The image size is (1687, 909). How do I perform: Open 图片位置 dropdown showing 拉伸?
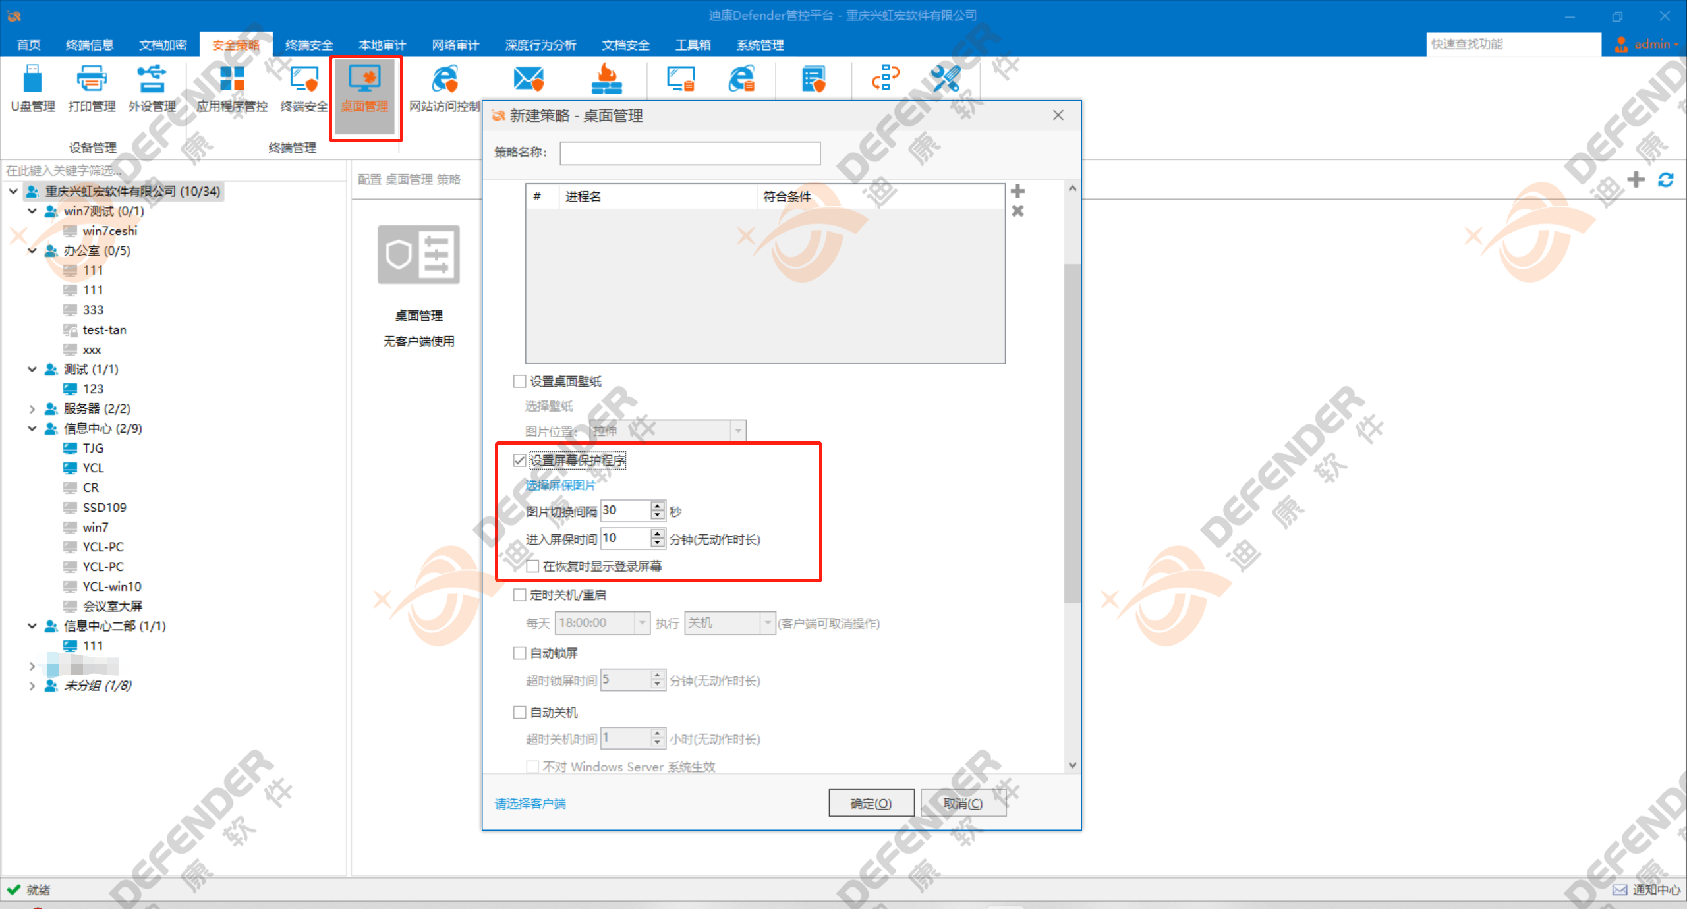(x=668, y=431)
